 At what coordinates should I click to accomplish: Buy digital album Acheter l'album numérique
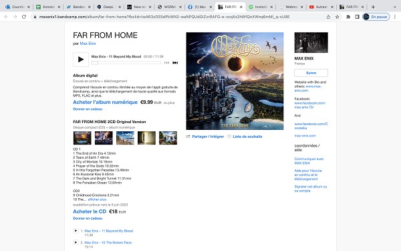pos(105,102)
